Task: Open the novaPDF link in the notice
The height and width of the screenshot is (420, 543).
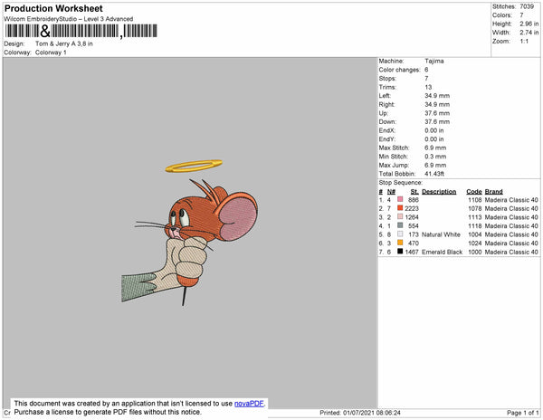Action: coord(249,404)
